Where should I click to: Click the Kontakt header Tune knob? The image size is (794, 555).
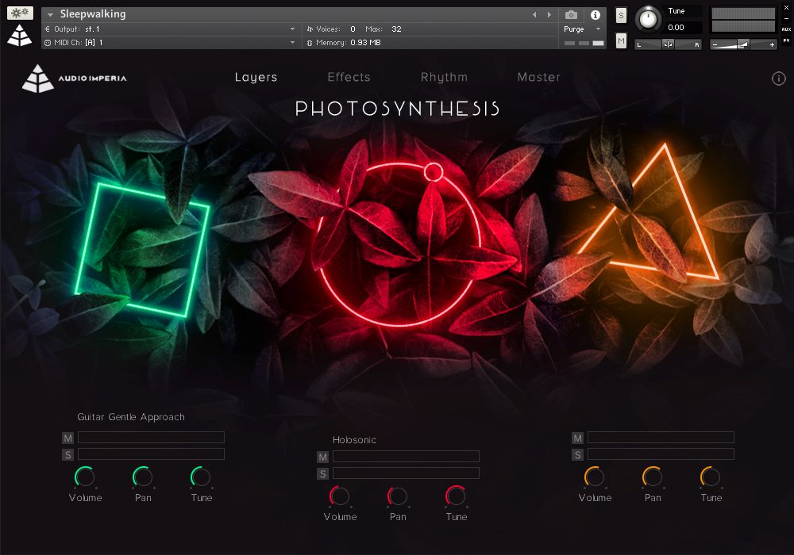(648, 19)
